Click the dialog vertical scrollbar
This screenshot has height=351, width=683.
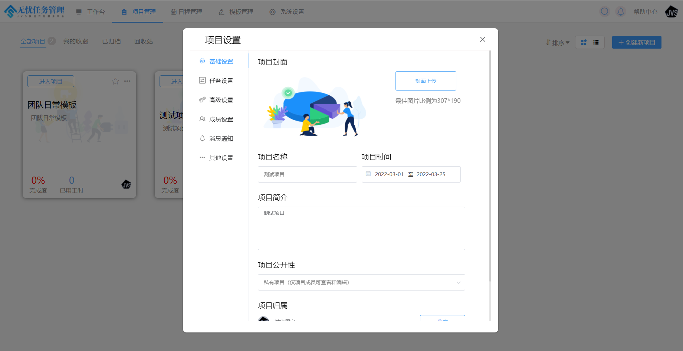point(490,166)
